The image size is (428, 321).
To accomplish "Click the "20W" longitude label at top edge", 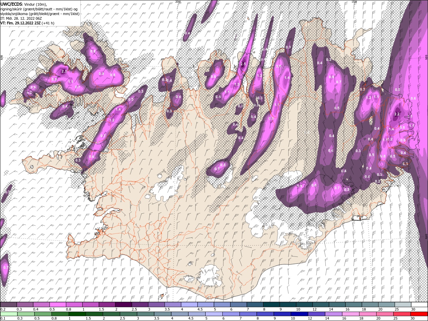I will pos(178,2).
